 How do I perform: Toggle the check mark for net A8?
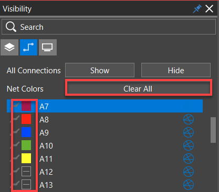(15, 119)
